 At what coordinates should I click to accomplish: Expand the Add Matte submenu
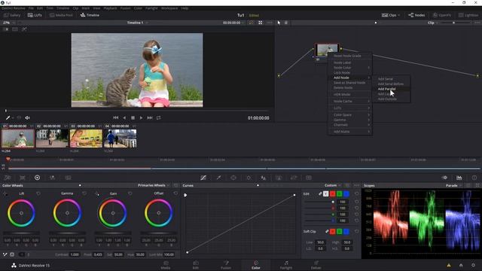click(350, 132)
